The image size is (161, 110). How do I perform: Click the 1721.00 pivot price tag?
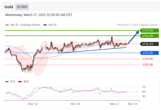pyautogui.click(x=149, y=53)
